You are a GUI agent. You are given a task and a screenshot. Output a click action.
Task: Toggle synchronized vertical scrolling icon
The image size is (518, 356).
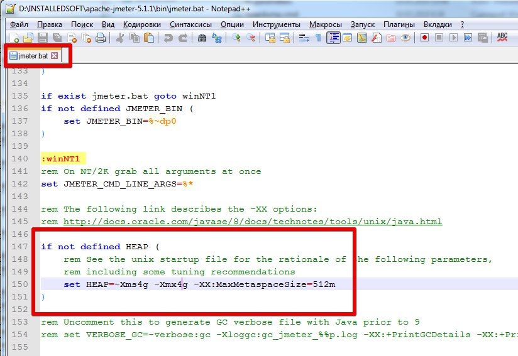click(x=270, y=38)
